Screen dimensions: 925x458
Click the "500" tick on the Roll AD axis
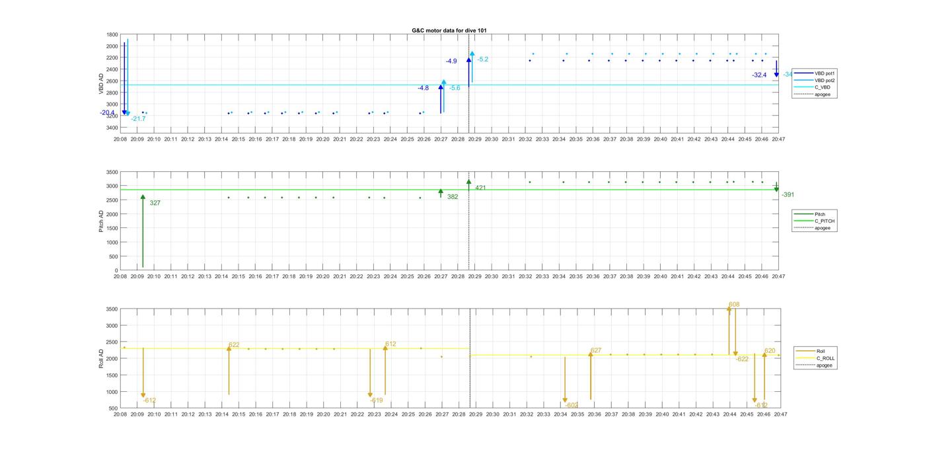pyautogui.click(x=114, y=408)
